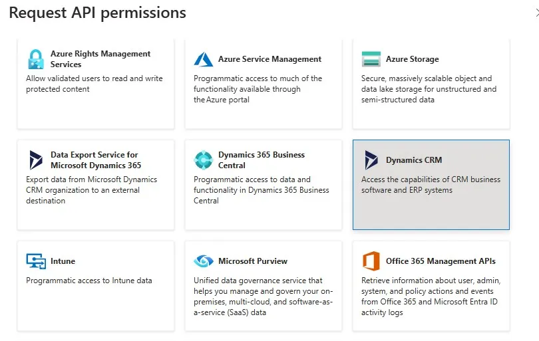Click 'Export data from Microsoft Dynamics CRM' description
Viewport: 539px width, 341px height.
(x=91, y=190)
